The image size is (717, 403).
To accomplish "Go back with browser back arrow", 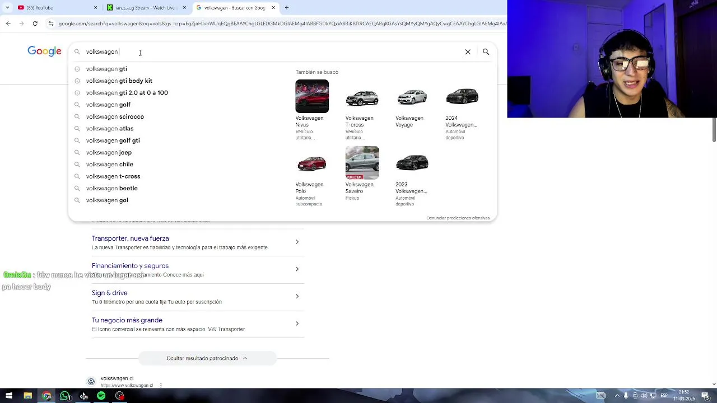I will click(8, 24).
